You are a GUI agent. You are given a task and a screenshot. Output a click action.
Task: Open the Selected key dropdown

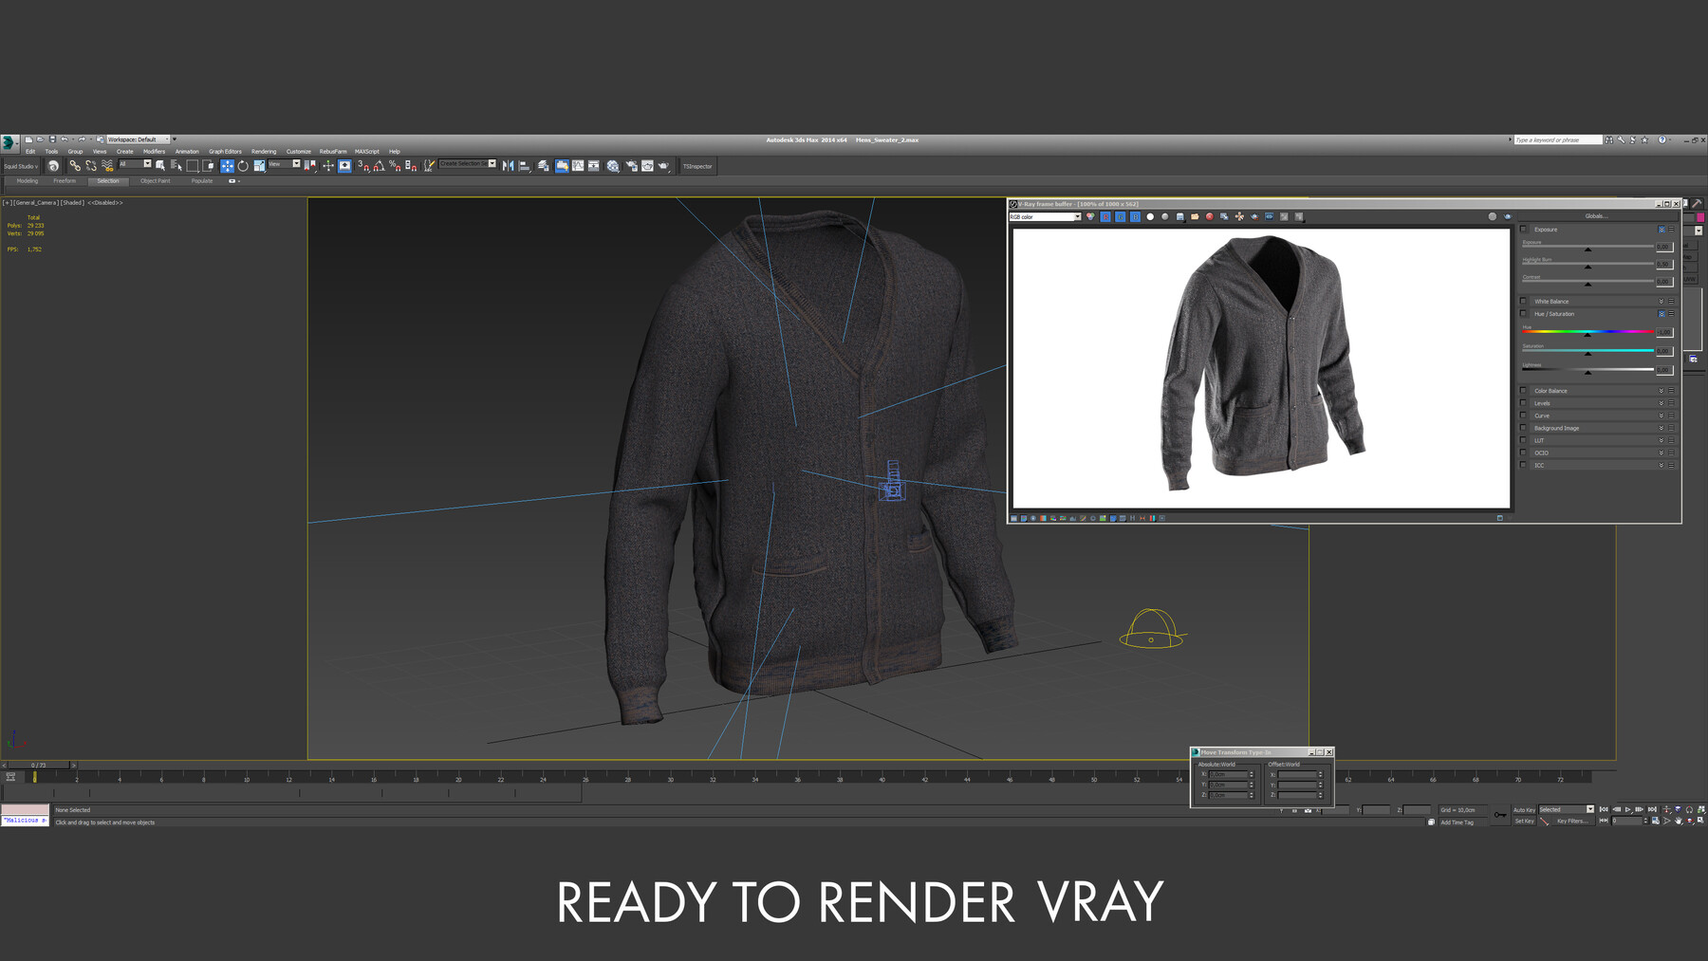[x=1567, y=809]
